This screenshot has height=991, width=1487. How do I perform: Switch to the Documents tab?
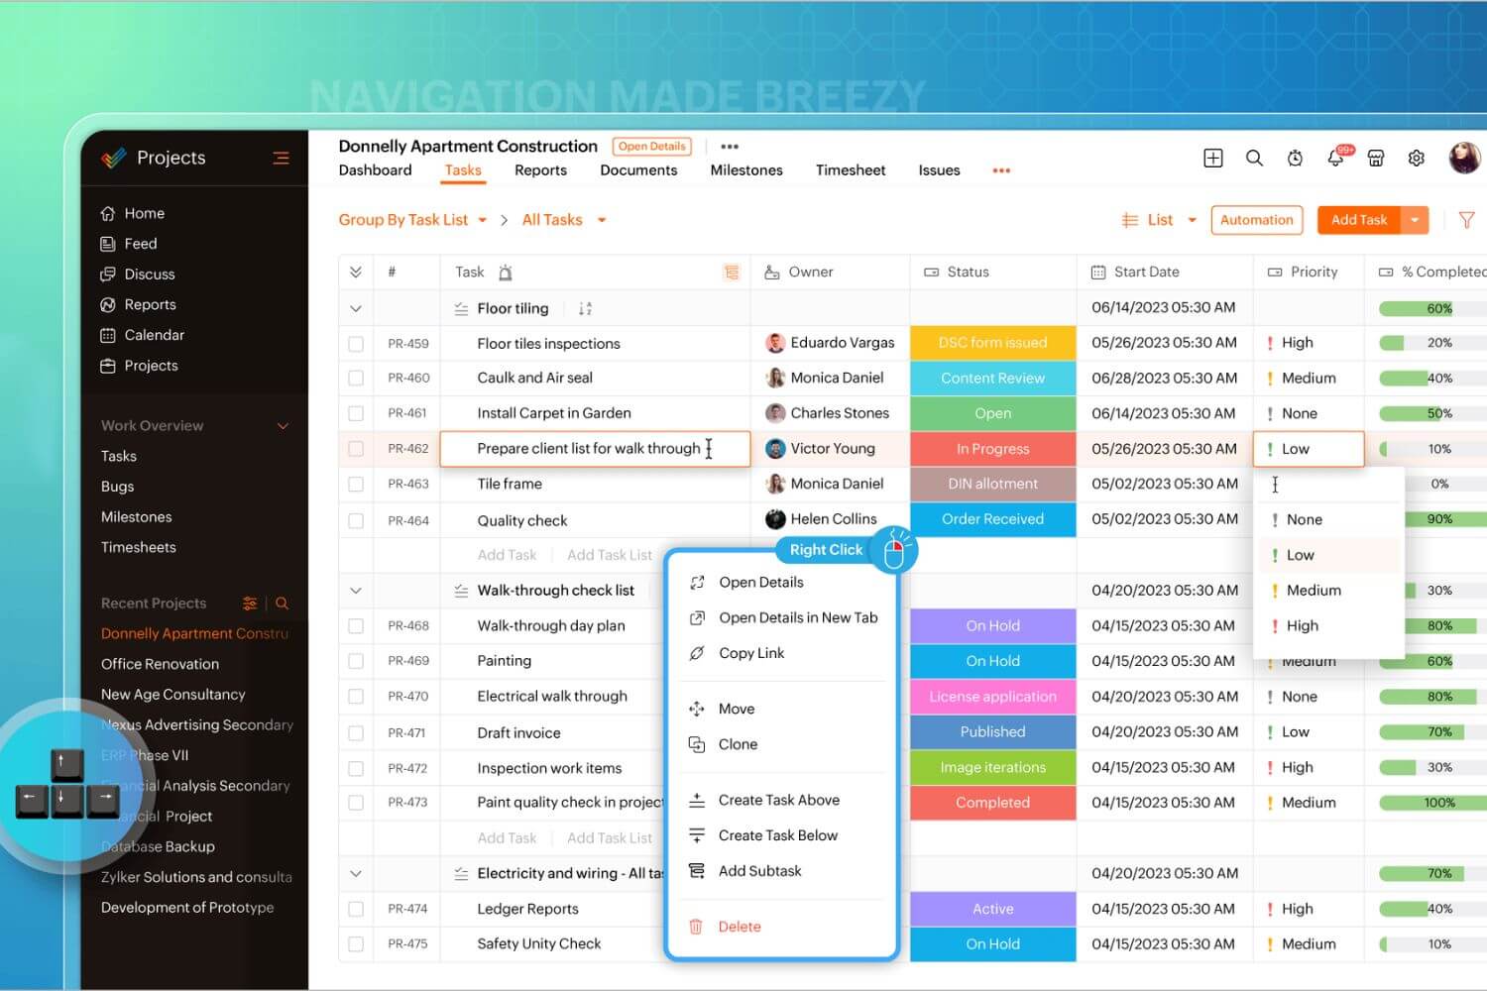tap(638, 170)
